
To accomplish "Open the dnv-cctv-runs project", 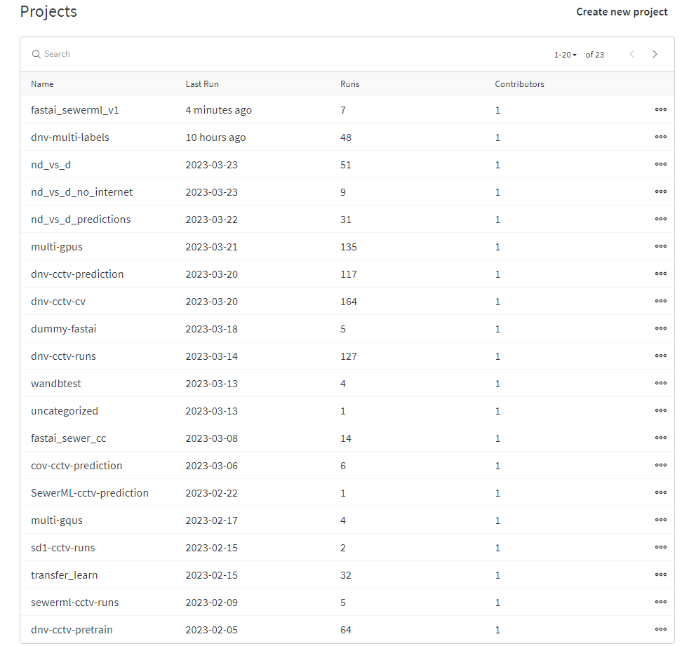I will (63, 356).
